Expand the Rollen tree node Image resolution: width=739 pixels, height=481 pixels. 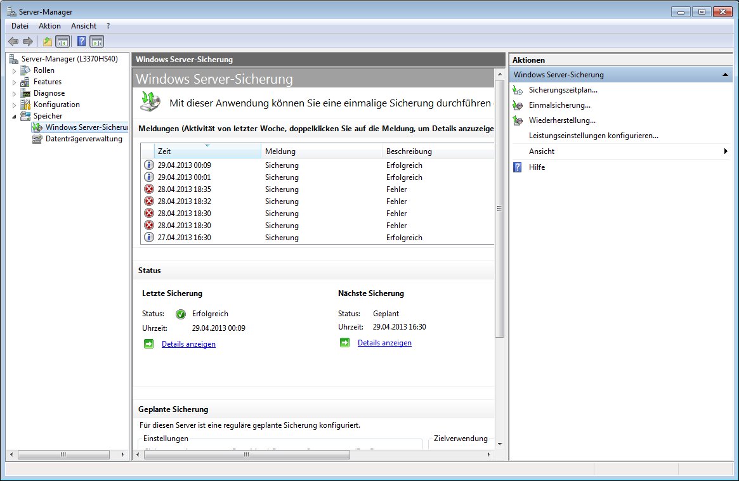click(x=14, y=70)
